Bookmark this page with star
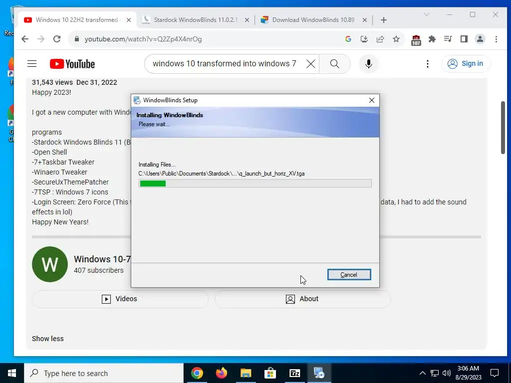Image resolution: width=511 pixels, height=383 pixels. pyautogui.click(x=396, y=39)
